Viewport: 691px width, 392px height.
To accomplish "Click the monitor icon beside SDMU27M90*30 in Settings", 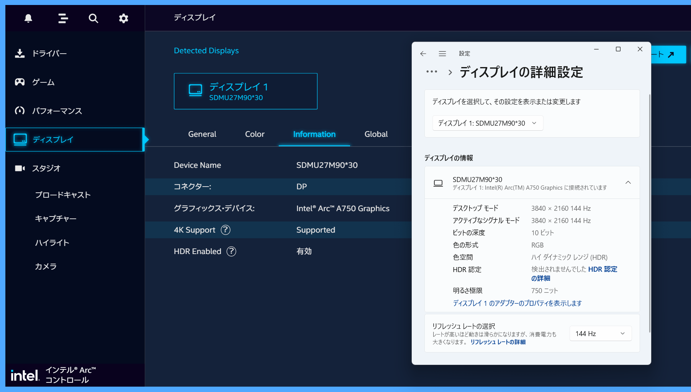I will pyautogui.click(x=438, y=183).
